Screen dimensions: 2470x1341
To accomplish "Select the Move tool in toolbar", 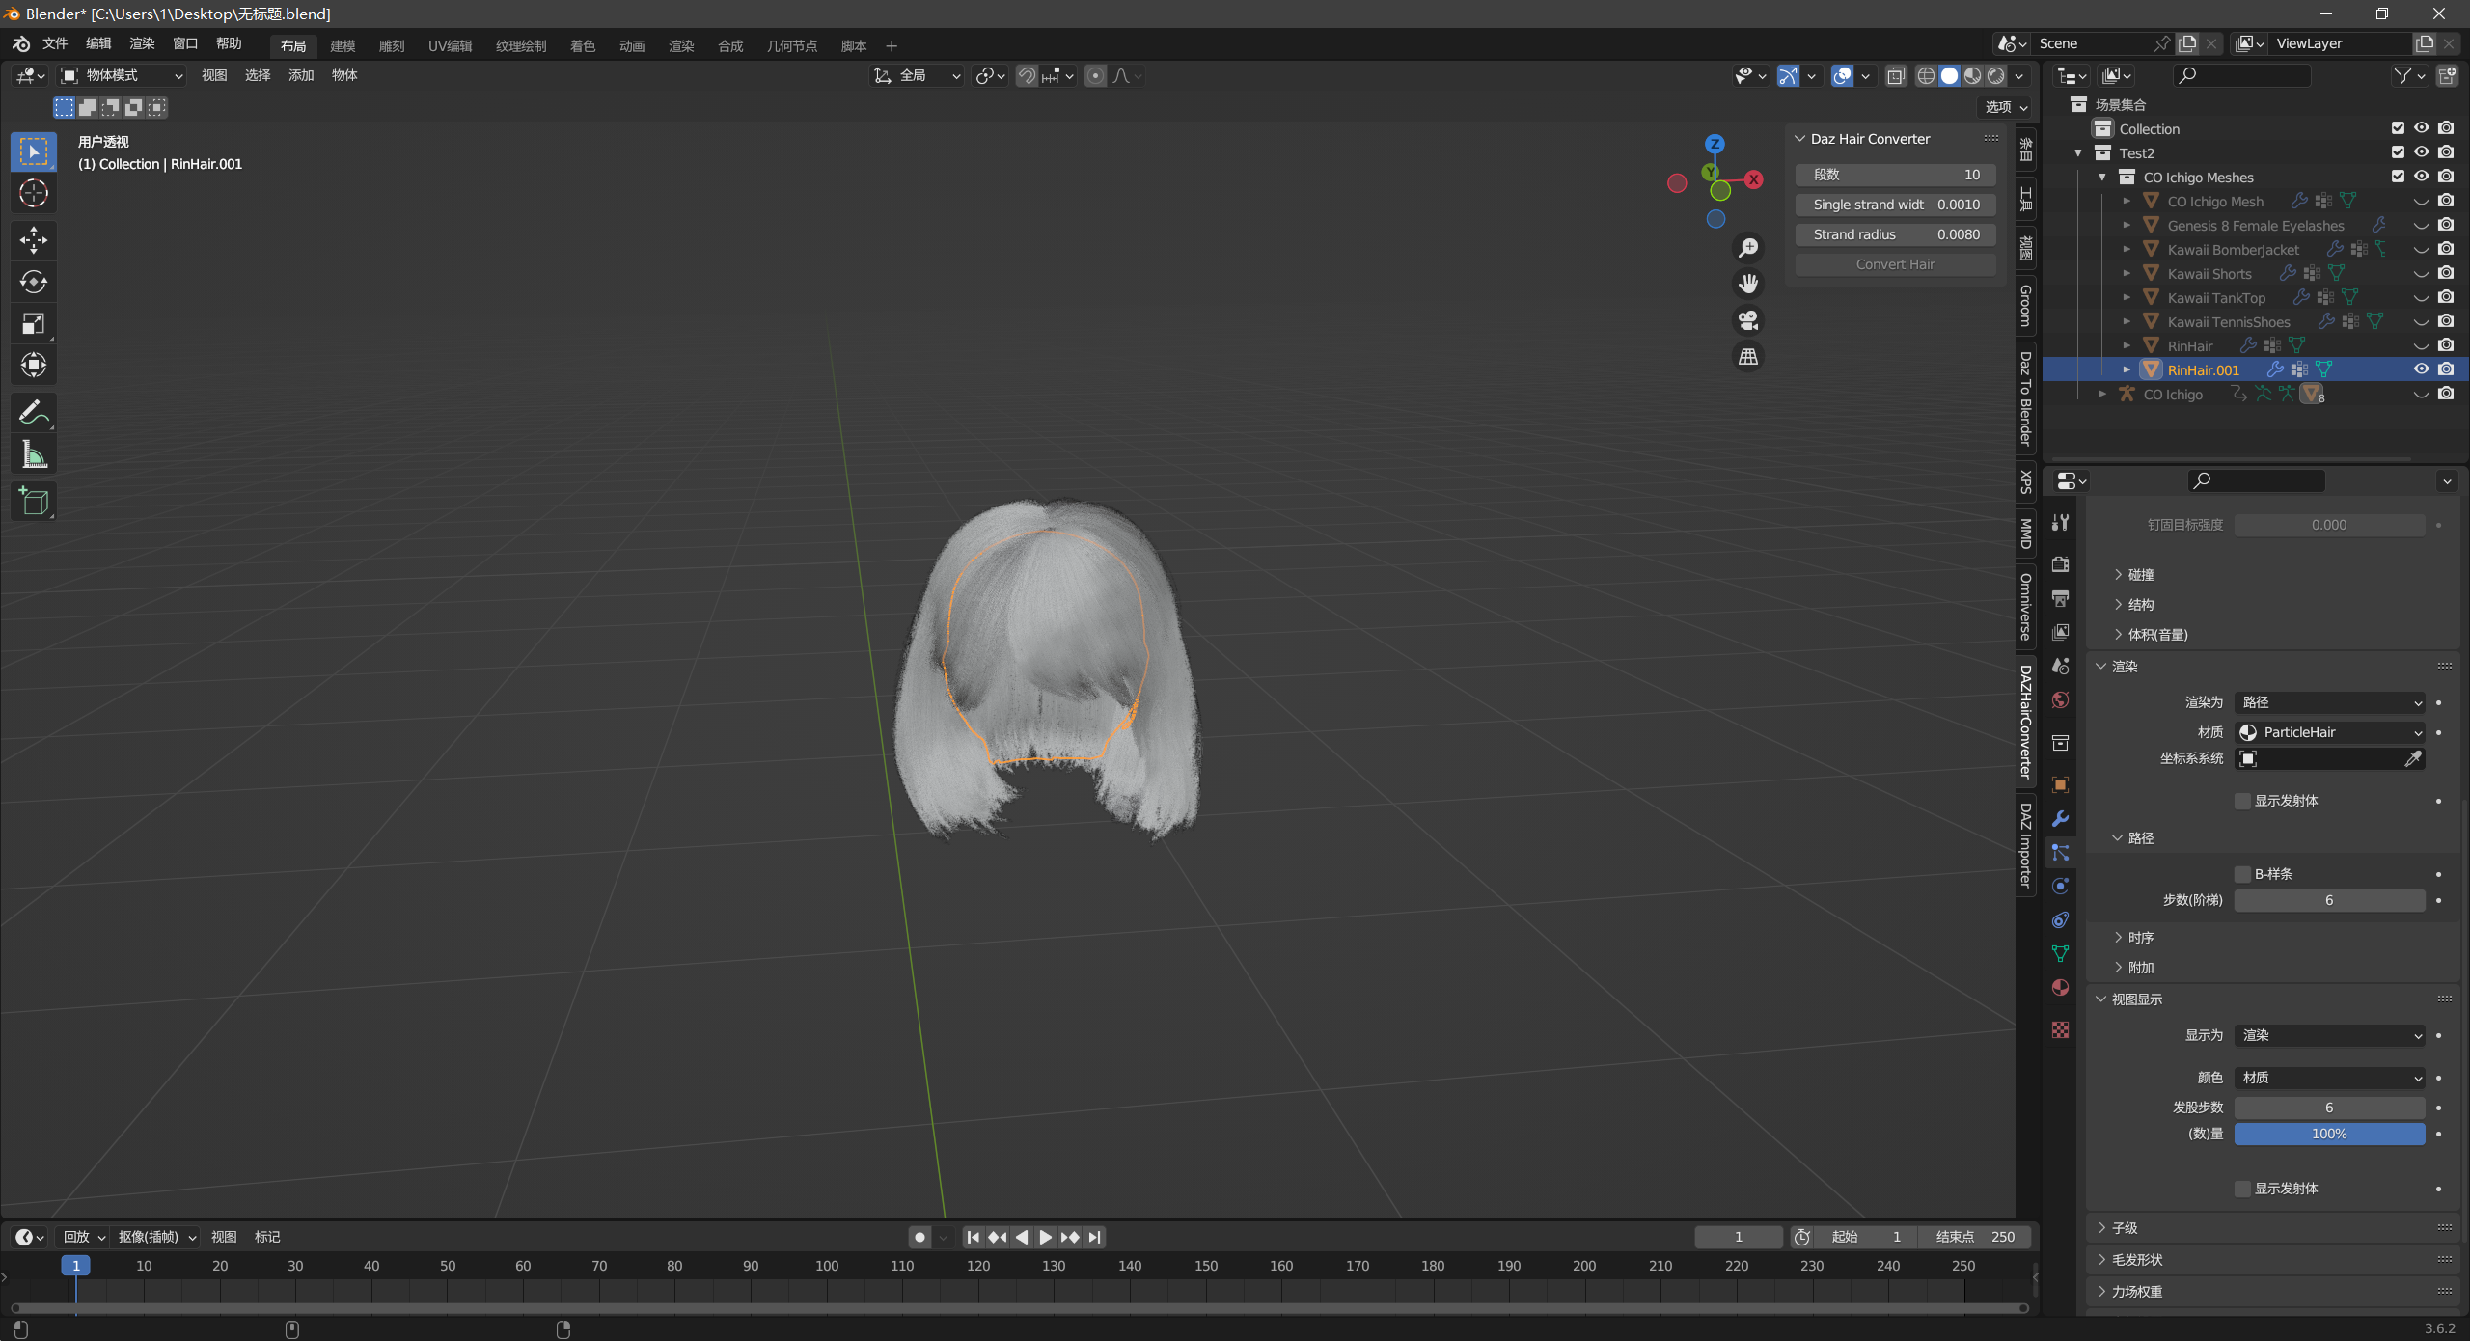I will click(34, 239).
